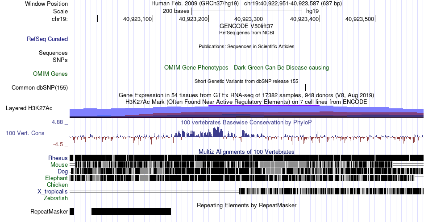Click the GENCODE V50lift37 track title
Viewport: 424px width, 222px height.
click(246, 26)
